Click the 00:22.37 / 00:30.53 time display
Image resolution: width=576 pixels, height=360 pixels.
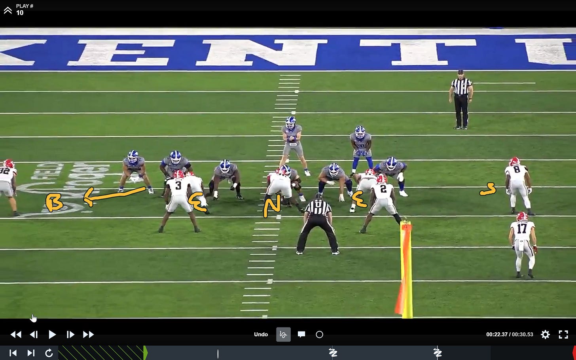[510, 335]
